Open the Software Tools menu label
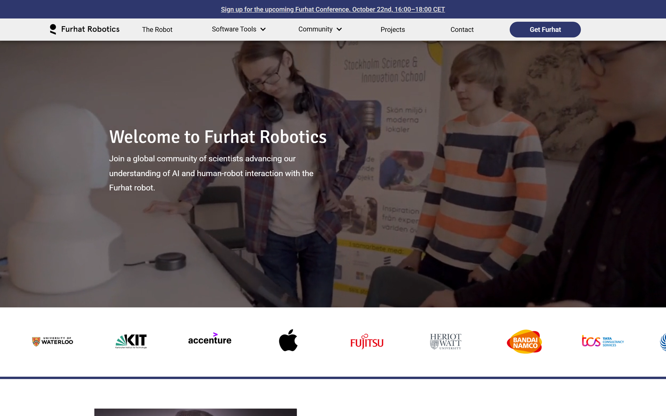The width and height of the screenshot is (666, 416). pos(234,29)
